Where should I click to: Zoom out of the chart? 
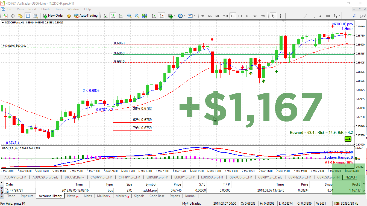(x=137, y=16)
